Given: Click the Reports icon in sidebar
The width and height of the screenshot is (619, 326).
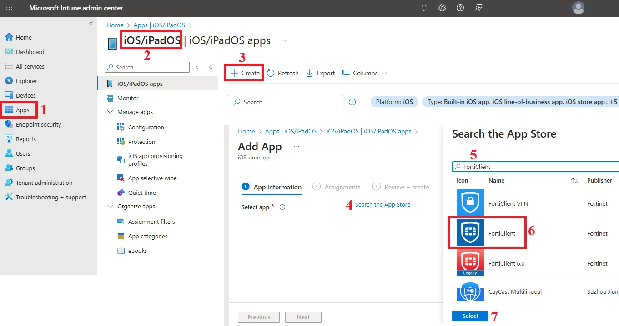Looking at the screenshot, I should tap(9, 139).
